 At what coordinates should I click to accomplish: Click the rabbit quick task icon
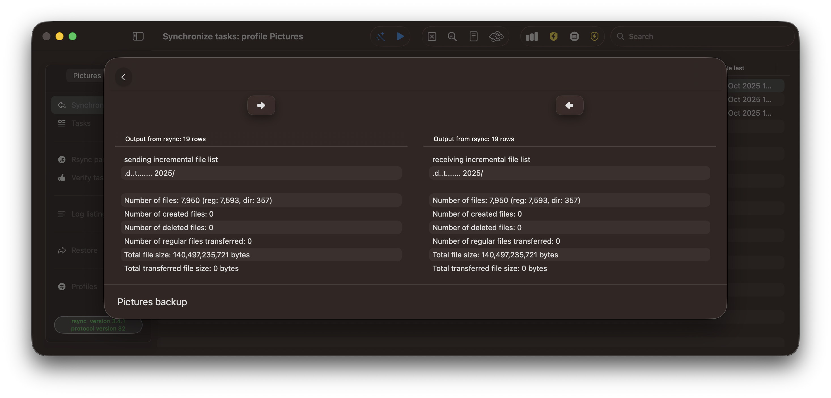point(496,37)
